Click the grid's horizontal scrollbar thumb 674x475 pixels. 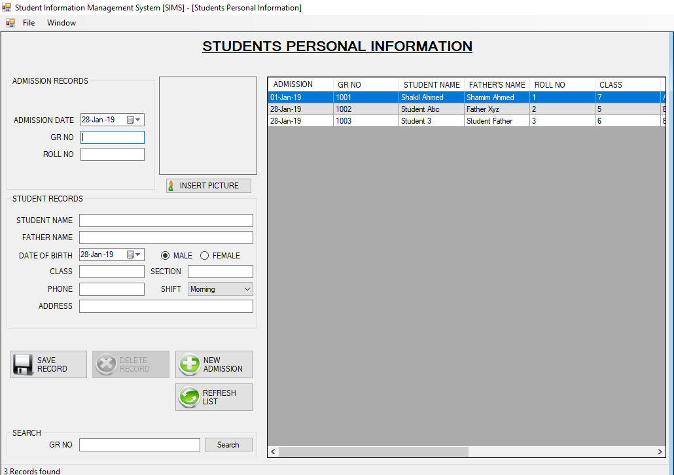pos(374,452)
